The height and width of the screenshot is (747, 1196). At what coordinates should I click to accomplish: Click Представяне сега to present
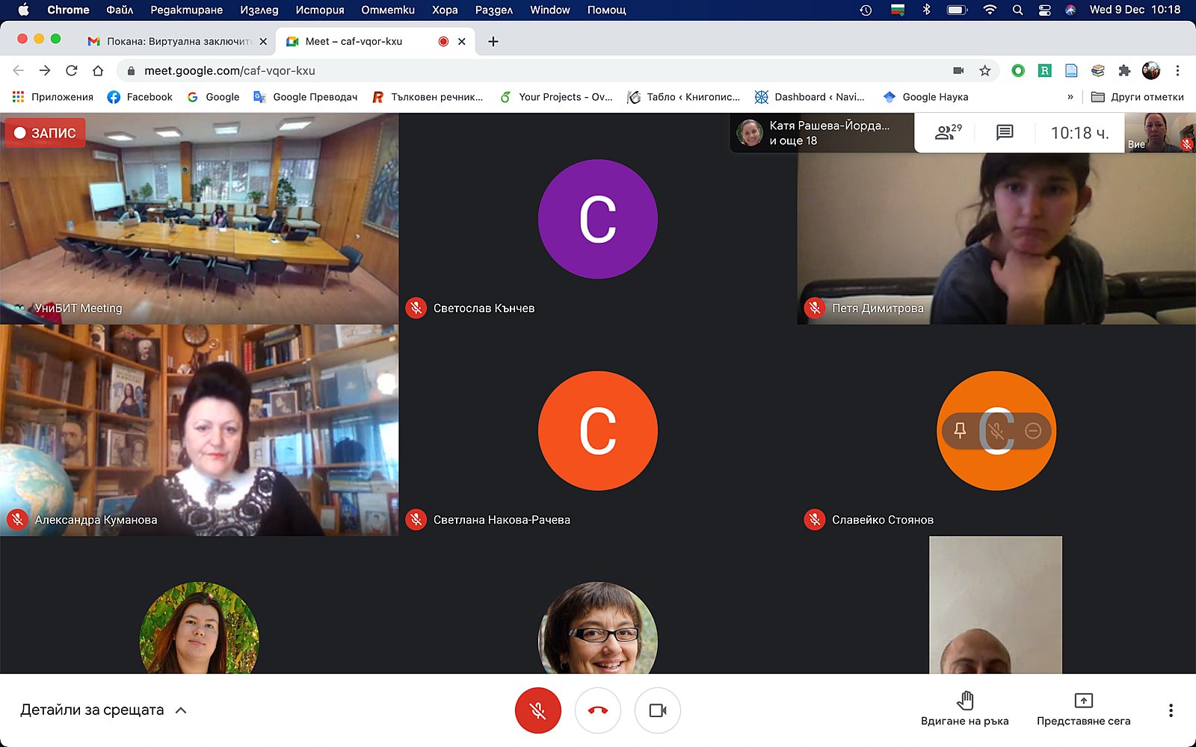1083,709
